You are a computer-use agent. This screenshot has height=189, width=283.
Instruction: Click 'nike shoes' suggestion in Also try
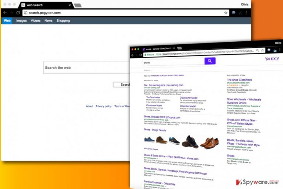click(154, 76)
